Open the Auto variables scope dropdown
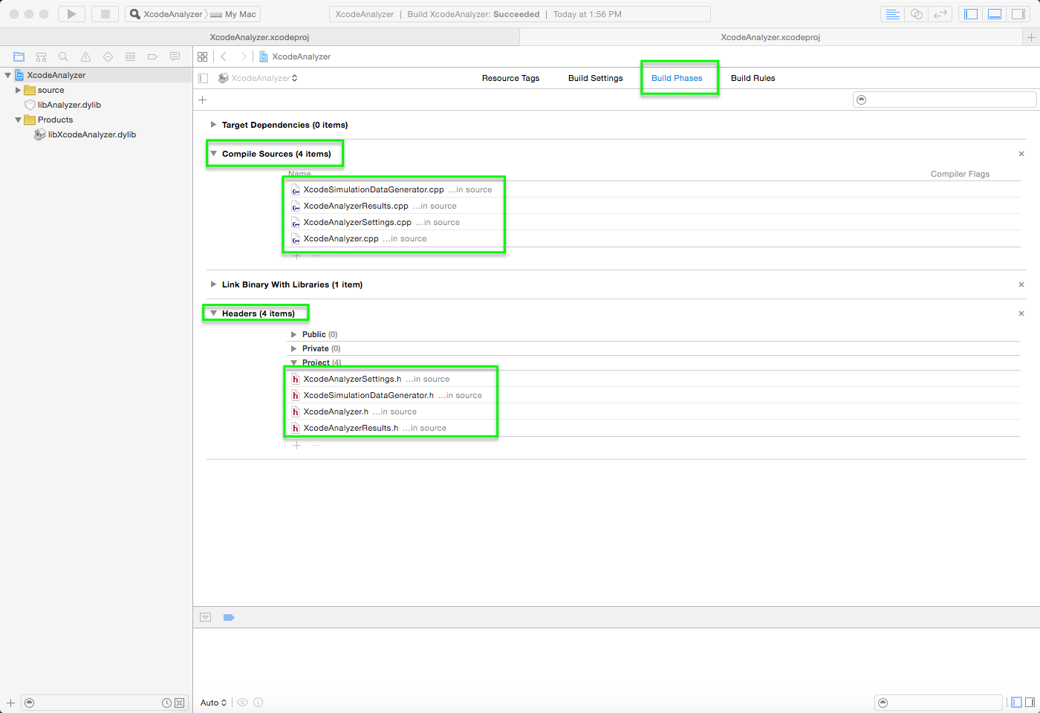Viewport: 1040px width, 713px height. click(x=213, y=703)
